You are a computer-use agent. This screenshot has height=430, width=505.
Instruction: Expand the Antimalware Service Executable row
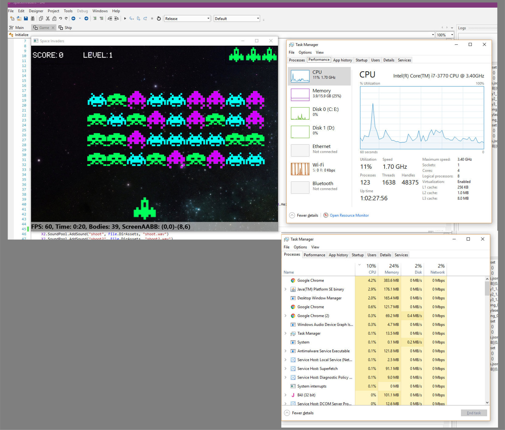point(286,351)
